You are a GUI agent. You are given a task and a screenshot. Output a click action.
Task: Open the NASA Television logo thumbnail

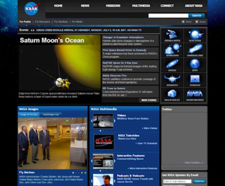(x=104, y=142)
